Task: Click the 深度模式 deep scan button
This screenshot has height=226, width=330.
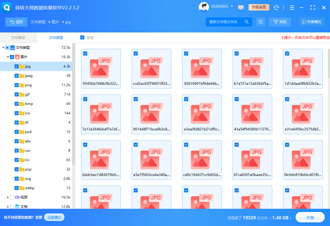Action: [x=54, y=218]
